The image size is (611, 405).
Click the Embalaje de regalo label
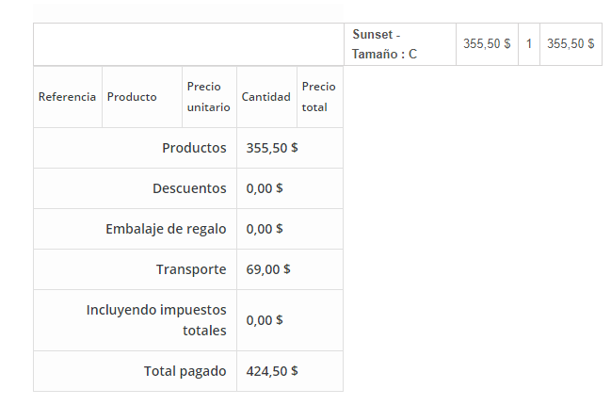click(166, 229)
